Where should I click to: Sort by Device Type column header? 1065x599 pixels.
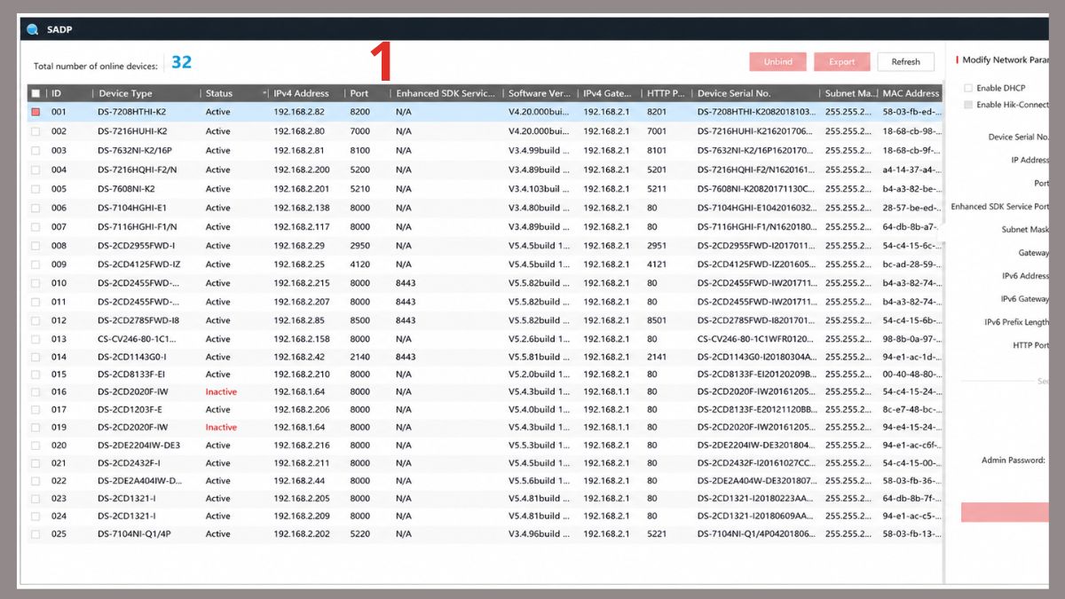[125, 93]
